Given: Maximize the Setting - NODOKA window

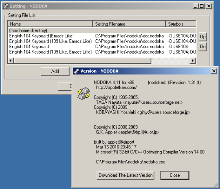Looking at the screenshot, I should tap(202, 6).
